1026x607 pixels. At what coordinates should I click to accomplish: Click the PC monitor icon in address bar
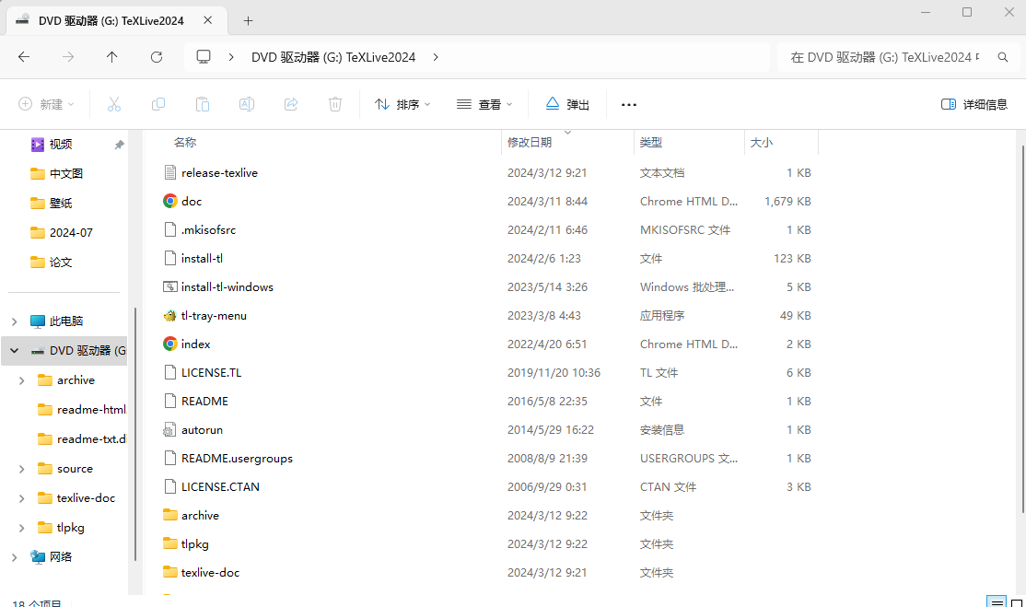pos(204,57)
